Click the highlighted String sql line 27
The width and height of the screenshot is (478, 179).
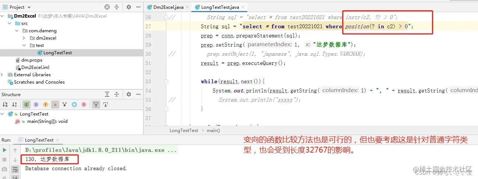coord(307,26)
